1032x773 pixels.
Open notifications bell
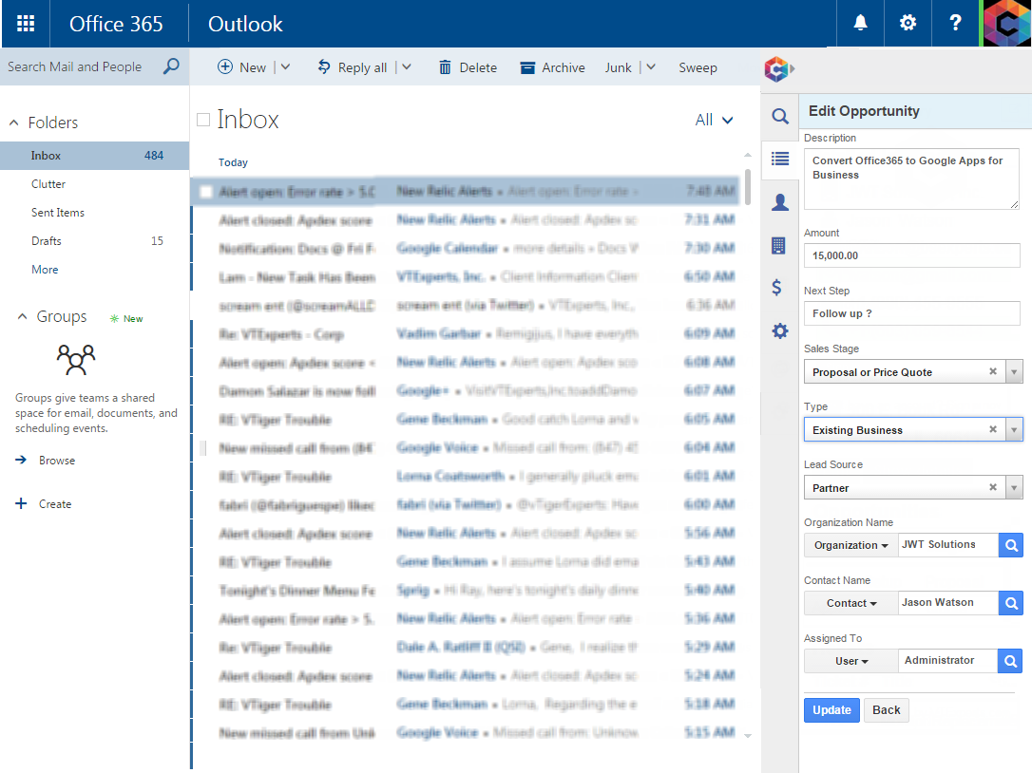click(860, 23)
